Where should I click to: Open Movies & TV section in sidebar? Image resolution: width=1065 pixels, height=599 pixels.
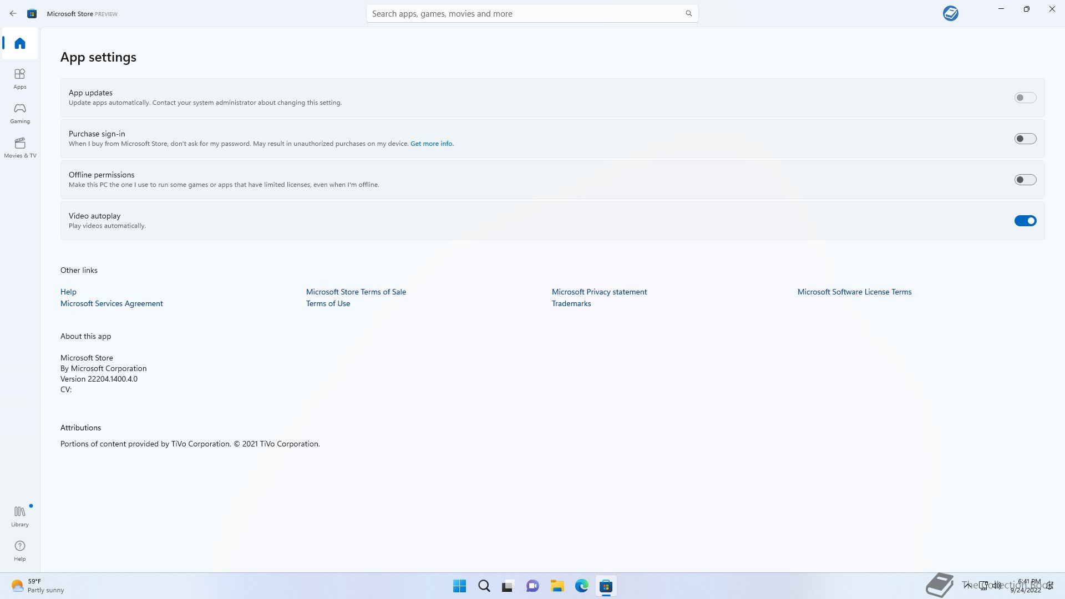20,148
